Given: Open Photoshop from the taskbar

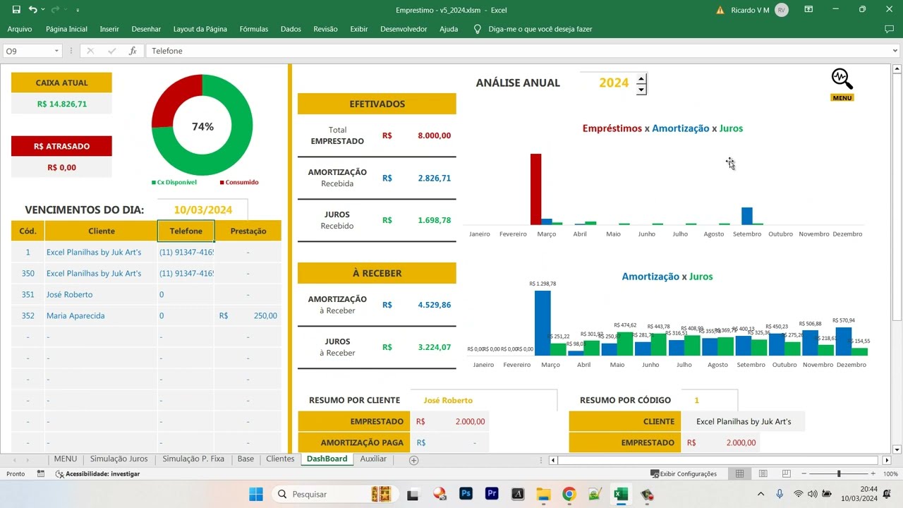Looking at the screenshot, I should pos(466,494).
